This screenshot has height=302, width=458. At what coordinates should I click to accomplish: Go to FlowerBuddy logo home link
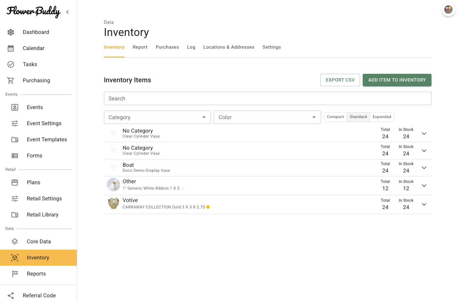[x=34, y=12]
